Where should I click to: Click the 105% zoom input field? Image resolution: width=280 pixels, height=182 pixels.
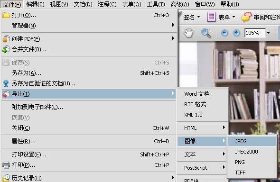255,33
